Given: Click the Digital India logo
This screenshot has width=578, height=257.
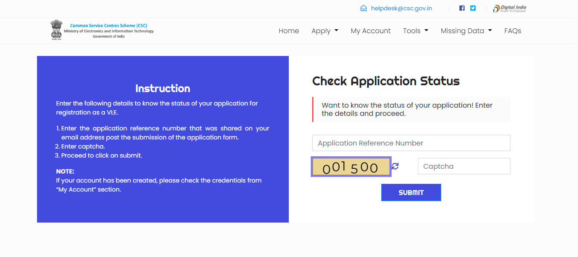Looking at the screenshot, I should [510, 8].
